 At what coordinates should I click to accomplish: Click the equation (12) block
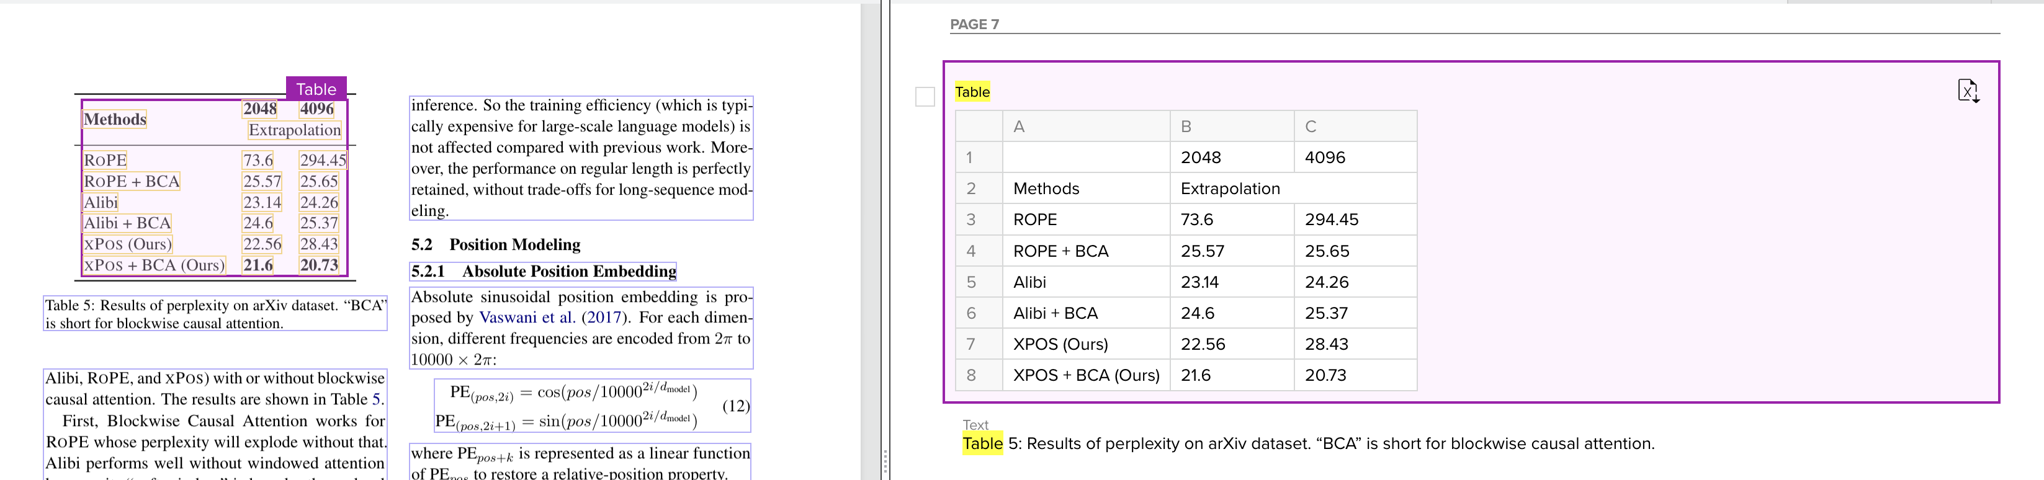pos(592,406)
